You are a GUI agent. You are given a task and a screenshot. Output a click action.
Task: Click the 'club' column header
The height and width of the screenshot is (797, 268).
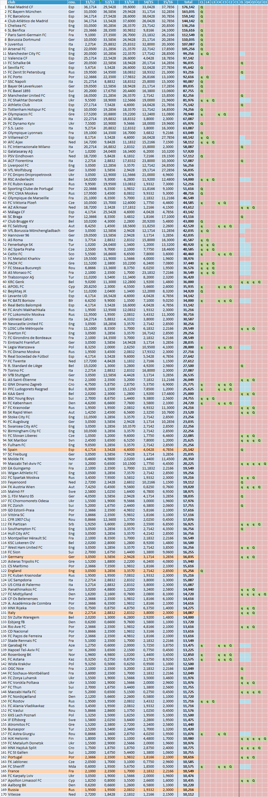point(37,2)
